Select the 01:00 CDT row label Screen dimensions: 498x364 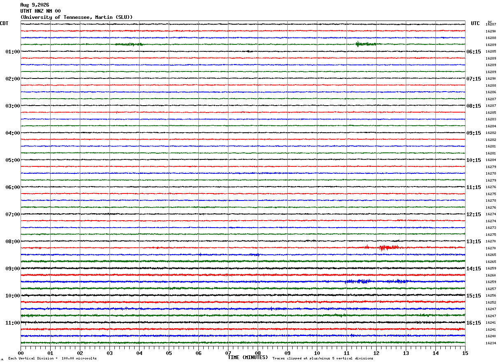pyautogui.click(x=12, y=52)
